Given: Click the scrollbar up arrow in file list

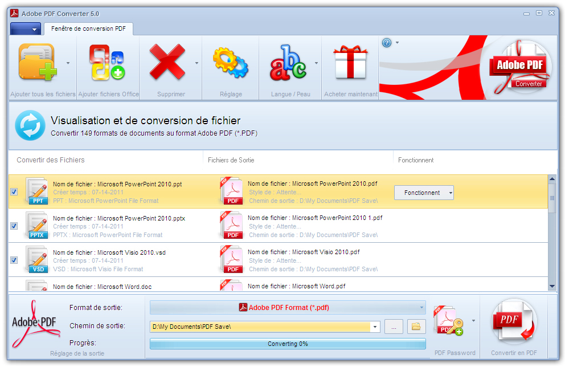Looking at the screenshot, I should [x=552, y=179].
